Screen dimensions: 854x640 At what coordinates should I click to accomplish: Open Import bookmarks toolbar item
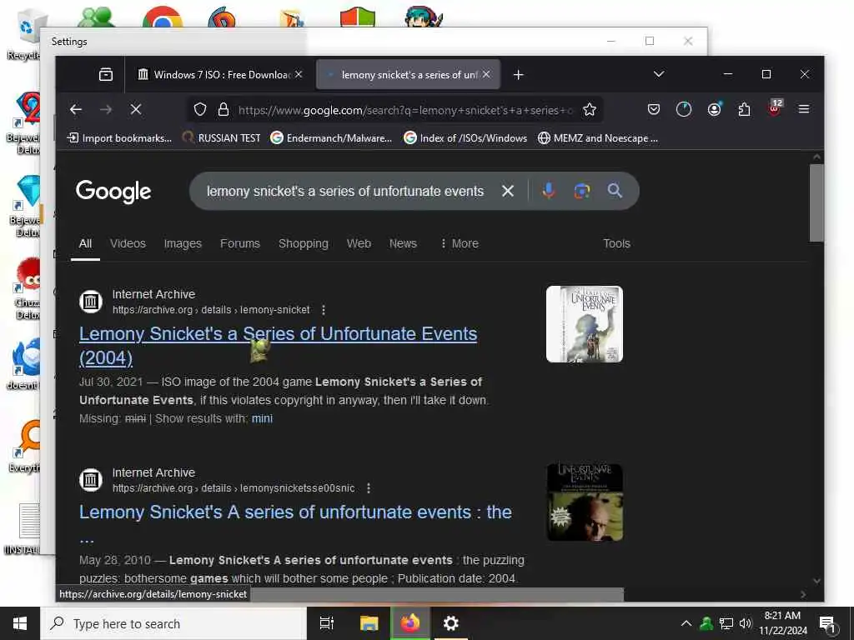tap(119, 138)
